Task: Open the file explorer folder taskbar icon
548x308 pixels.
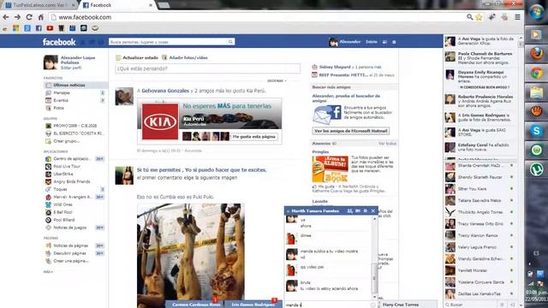Action: [x=537, y=92]
